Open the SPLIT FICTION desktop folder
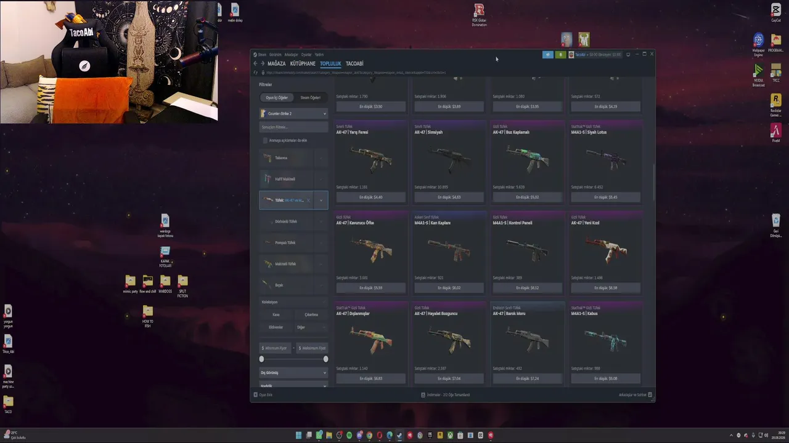The image size is (789, 443). click(182, 286)
